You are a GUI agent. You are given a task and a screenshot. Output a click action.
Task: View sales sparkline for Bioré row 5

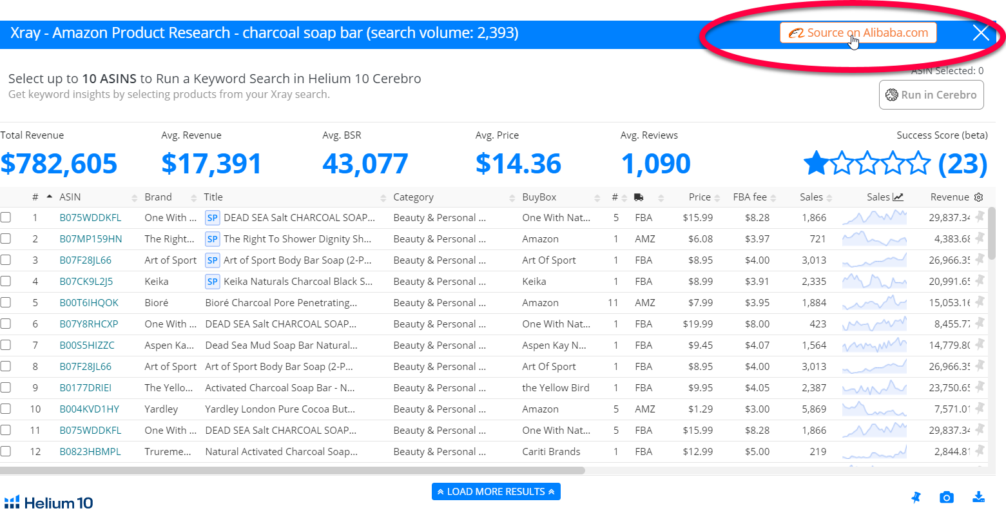[x=875, y=303]
